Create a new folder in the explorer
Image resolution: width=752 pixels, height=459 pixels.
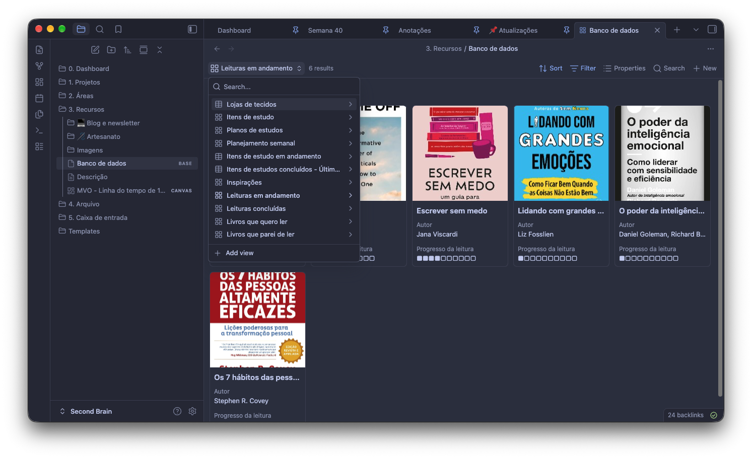[111, 50]
